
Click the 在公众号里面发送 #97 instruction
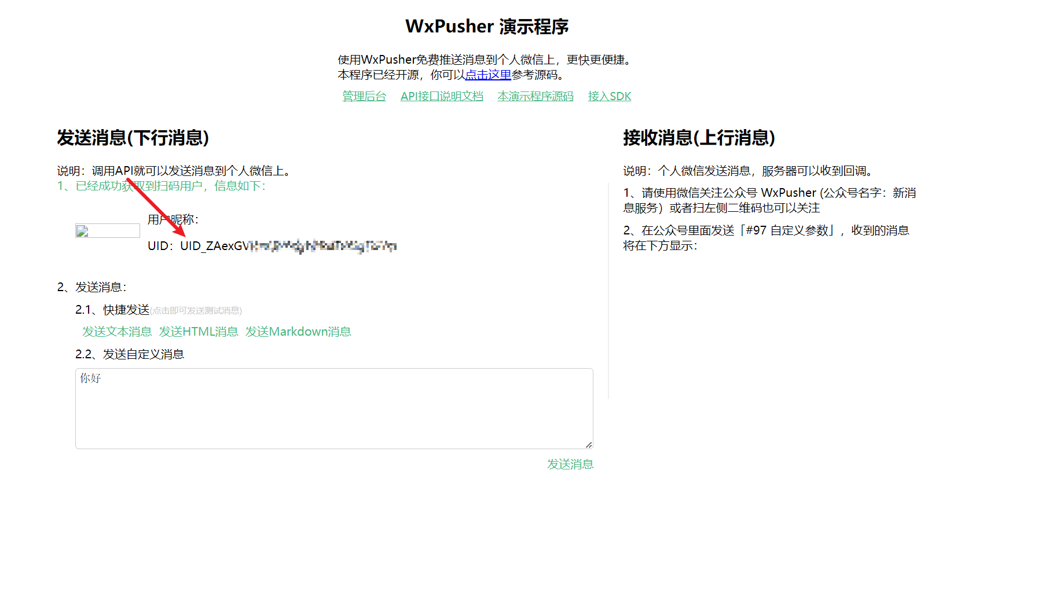coord(766,238)
